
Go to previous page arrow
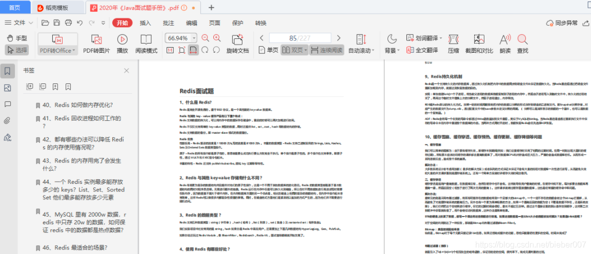(261, 38)
